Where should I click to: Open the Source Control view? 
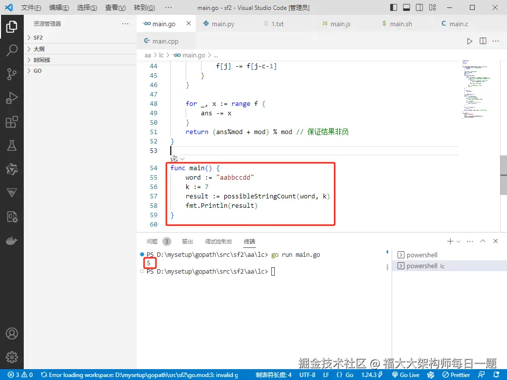coord(12,74)
